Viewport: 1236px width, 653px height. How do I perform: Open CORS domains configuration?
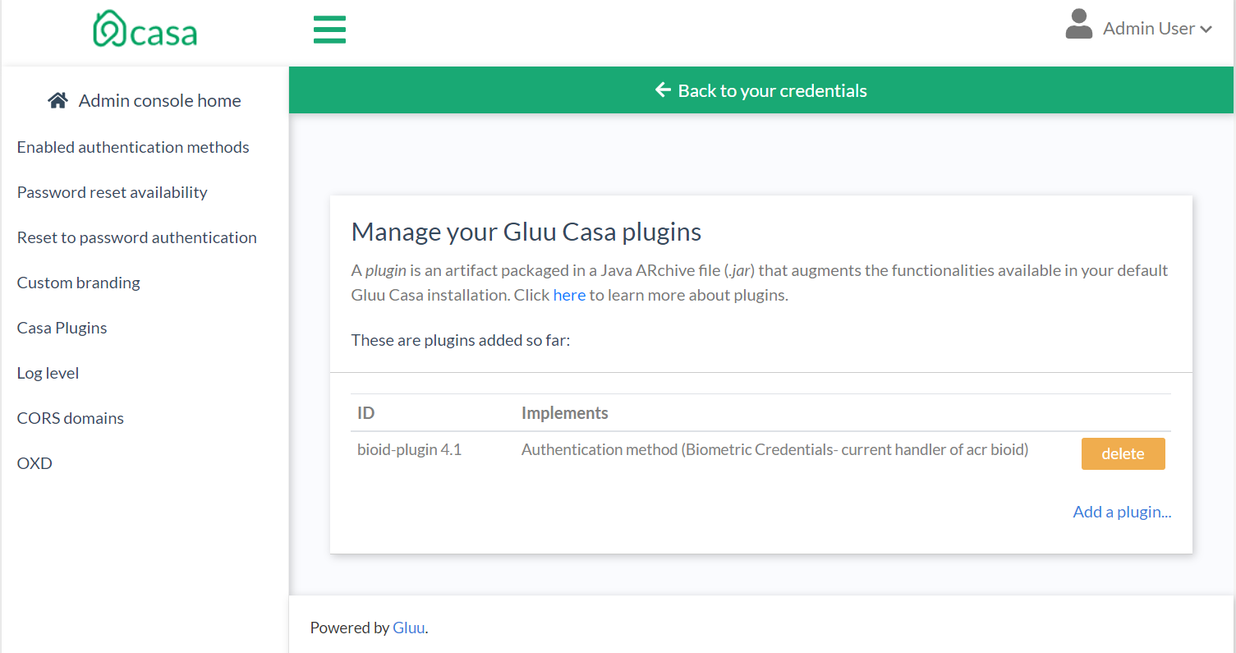click(x=70, y=417)
